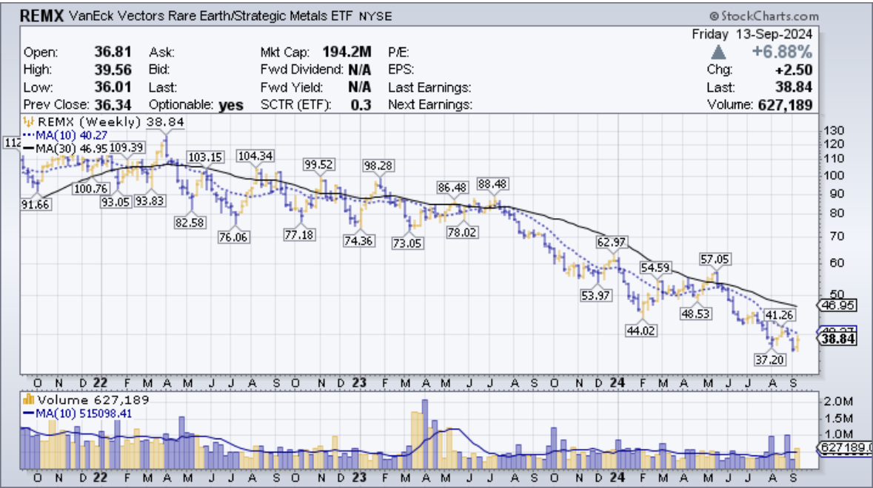Image resolution: width=873 pixels, height=488 pixels.
Task: Click the bold 38.84 tag on the price axis
Action: click(838, 339)
